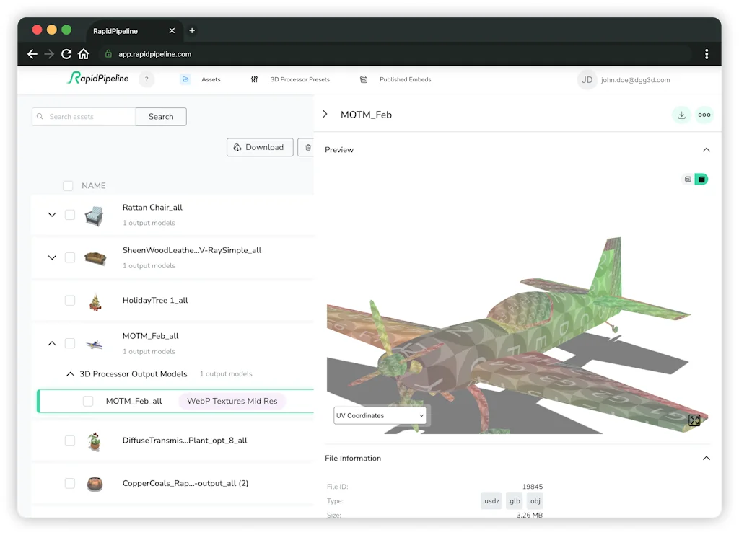Collapse the MOTM_Feb_all asset row
The width and height of the screenshot is (739, 535).
[51, 343]
